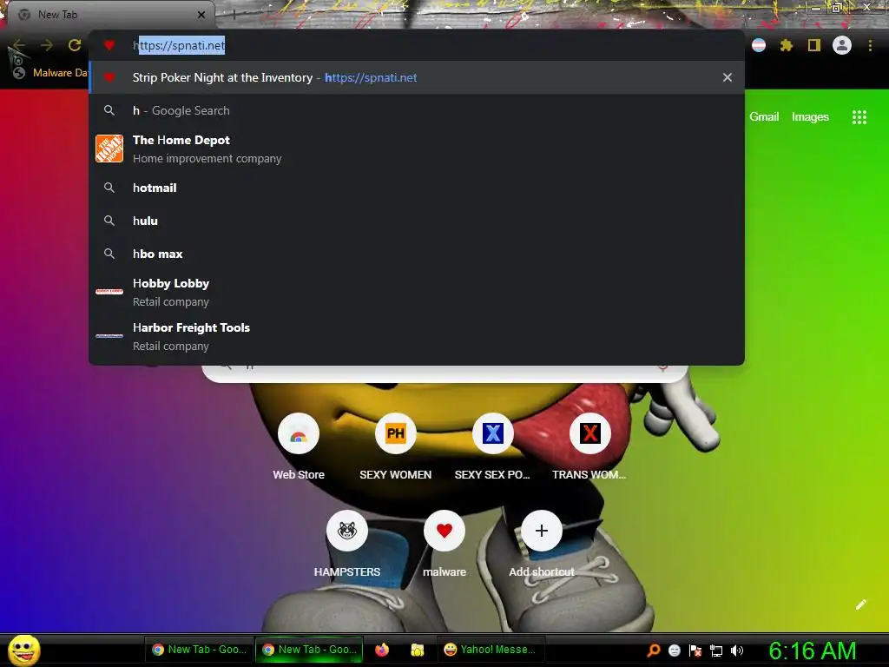Open the Extensions puzzle icon
The width and height of the screenshot is (889, 667).
786,45
